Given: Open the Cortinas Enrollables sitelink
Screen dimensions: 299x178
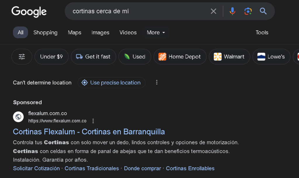Looking at the screenshot, I should click(190, 168).
